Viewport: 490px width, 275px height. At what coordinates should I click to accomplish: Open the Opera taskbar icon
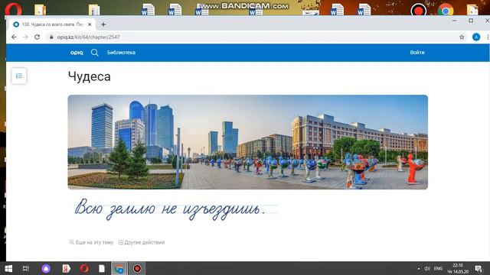[x=84, y=268]
